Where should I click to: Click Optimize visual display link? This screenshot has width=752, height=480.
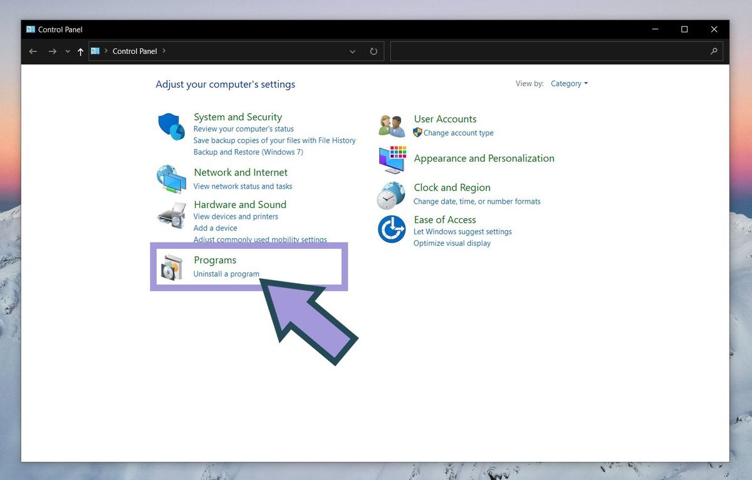point(452,243)
